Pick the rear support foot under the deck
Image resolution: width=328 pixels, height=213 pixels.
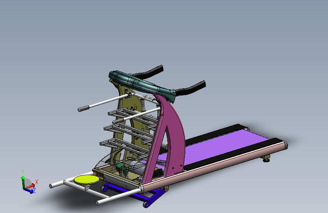266,158
